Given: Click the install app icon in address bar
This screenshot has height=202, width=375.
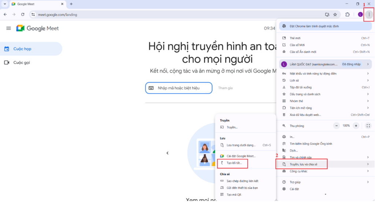Looking at the screenshot, I should [x=327, y=15].
